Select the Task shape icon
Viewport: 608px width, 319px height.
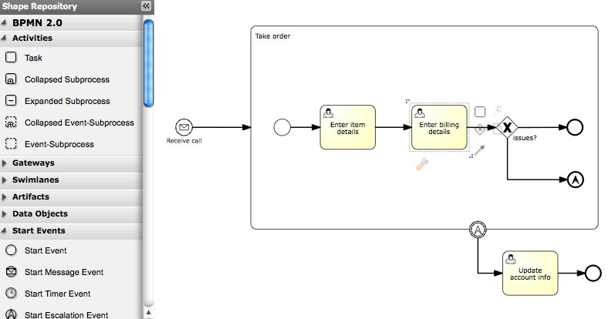coord(12,58)
